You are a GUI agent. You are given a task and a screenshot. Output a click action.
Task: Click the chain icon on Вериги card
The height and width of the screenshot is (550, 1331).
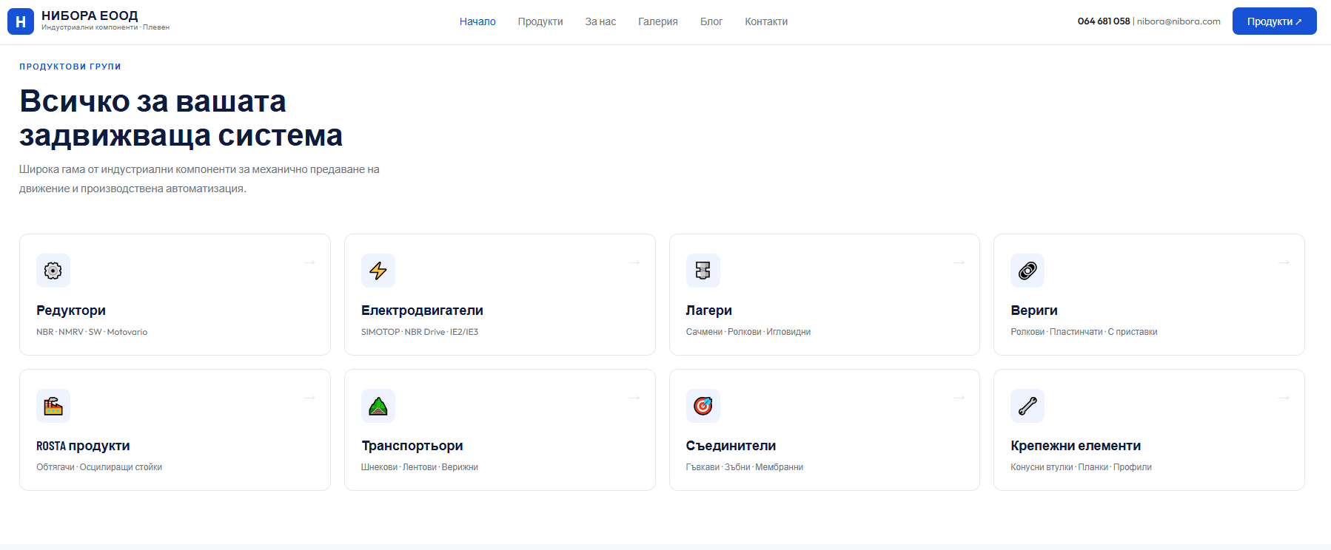click(1027, 271)
